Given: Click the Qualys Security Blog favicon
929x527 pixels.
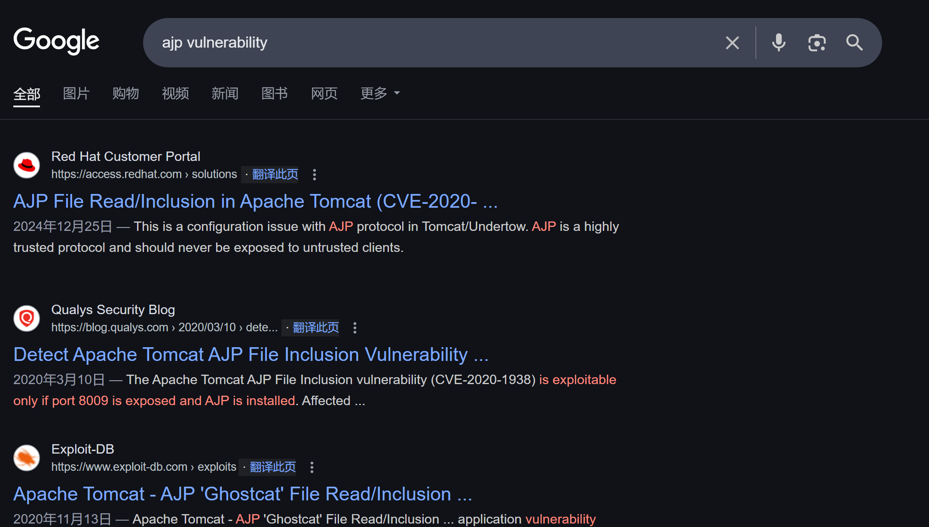Looking at the screenshot, I should 27,318.
